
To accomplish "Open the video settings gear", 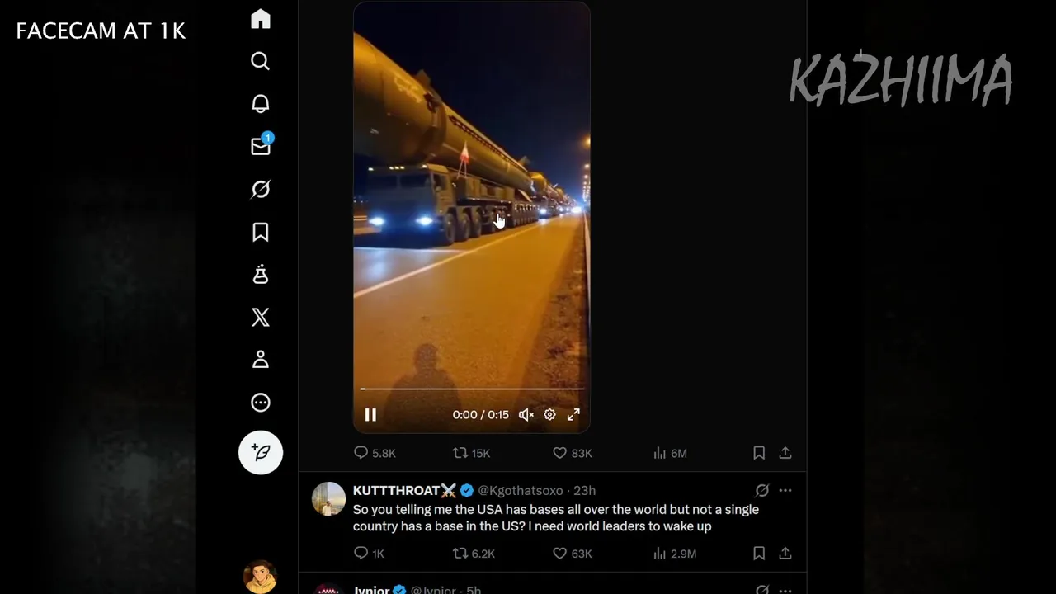I will [549, 415].
